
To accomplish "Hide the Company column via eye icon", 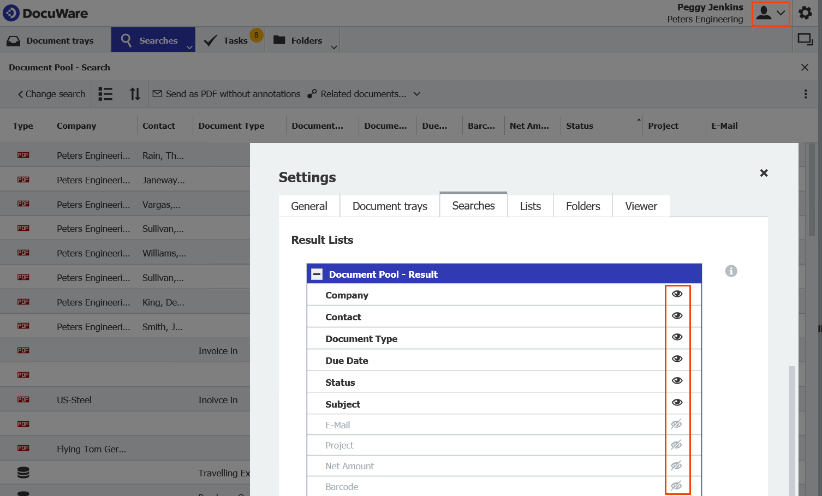I will click(x=677, y=294).
